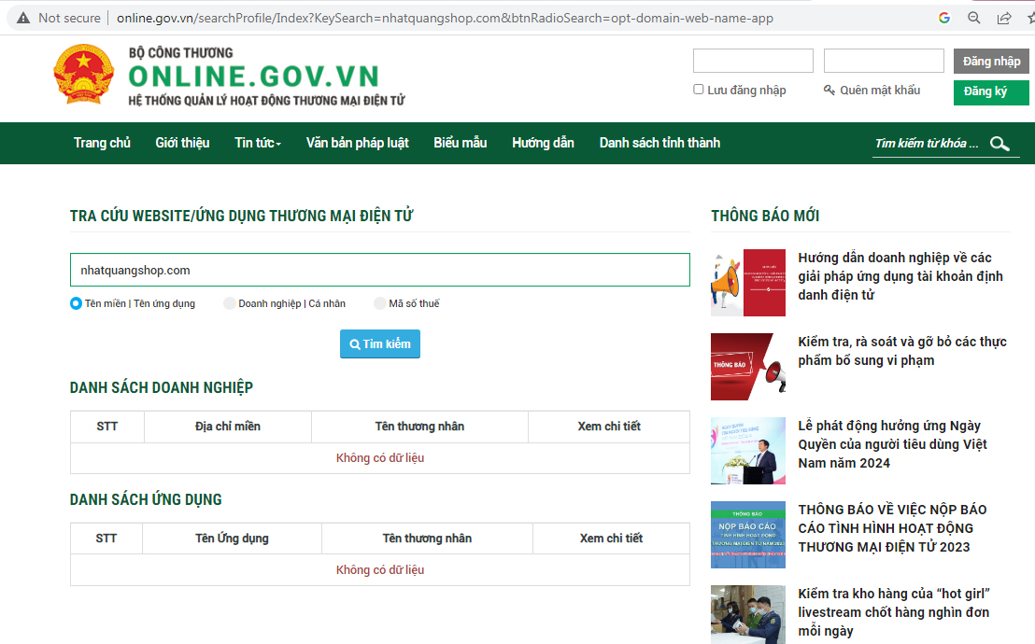
Task: Choose the Mã số thuế radio option
Action: [379, 303]
